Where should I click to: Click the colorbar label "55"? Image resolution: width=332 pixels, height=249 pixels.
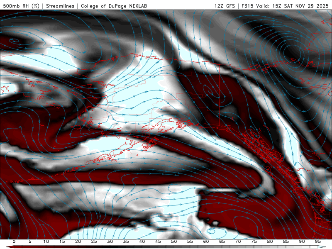(190, 242)
